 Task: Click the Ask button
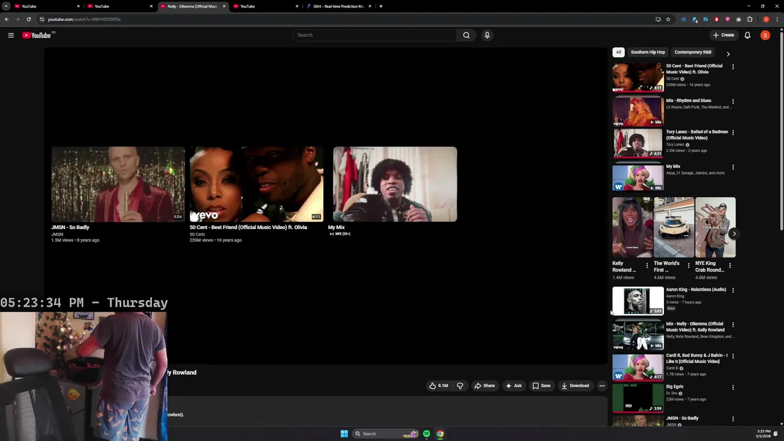coord(513,386)
